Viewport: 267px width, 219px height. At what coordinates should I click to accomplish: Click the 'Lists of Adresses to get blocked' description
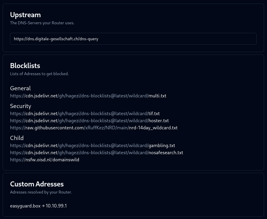[x=39, y=74]
